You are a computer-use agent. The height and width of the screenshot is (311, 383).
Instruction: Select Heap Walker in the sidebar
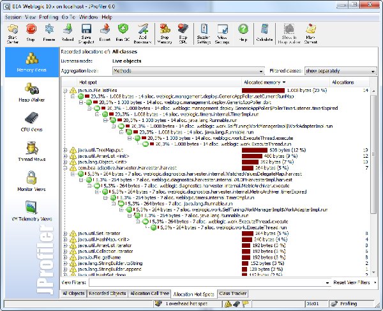point(32,93)
